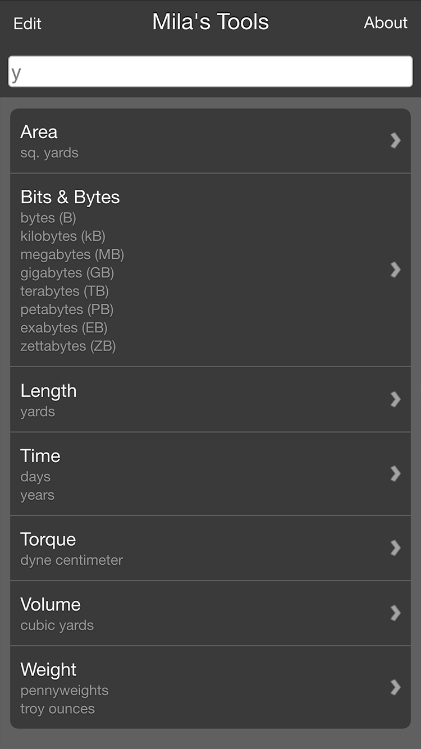Tap the chevron arrow in Weight row

(x=396, y=687)
